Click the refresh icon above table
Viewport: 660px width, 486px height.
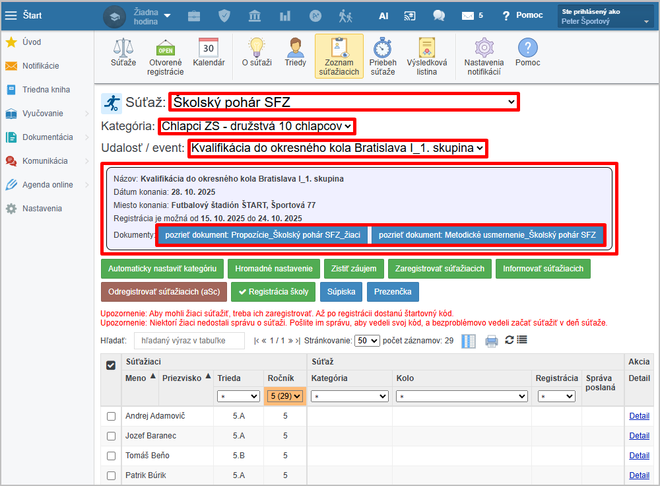coord(509,340)
